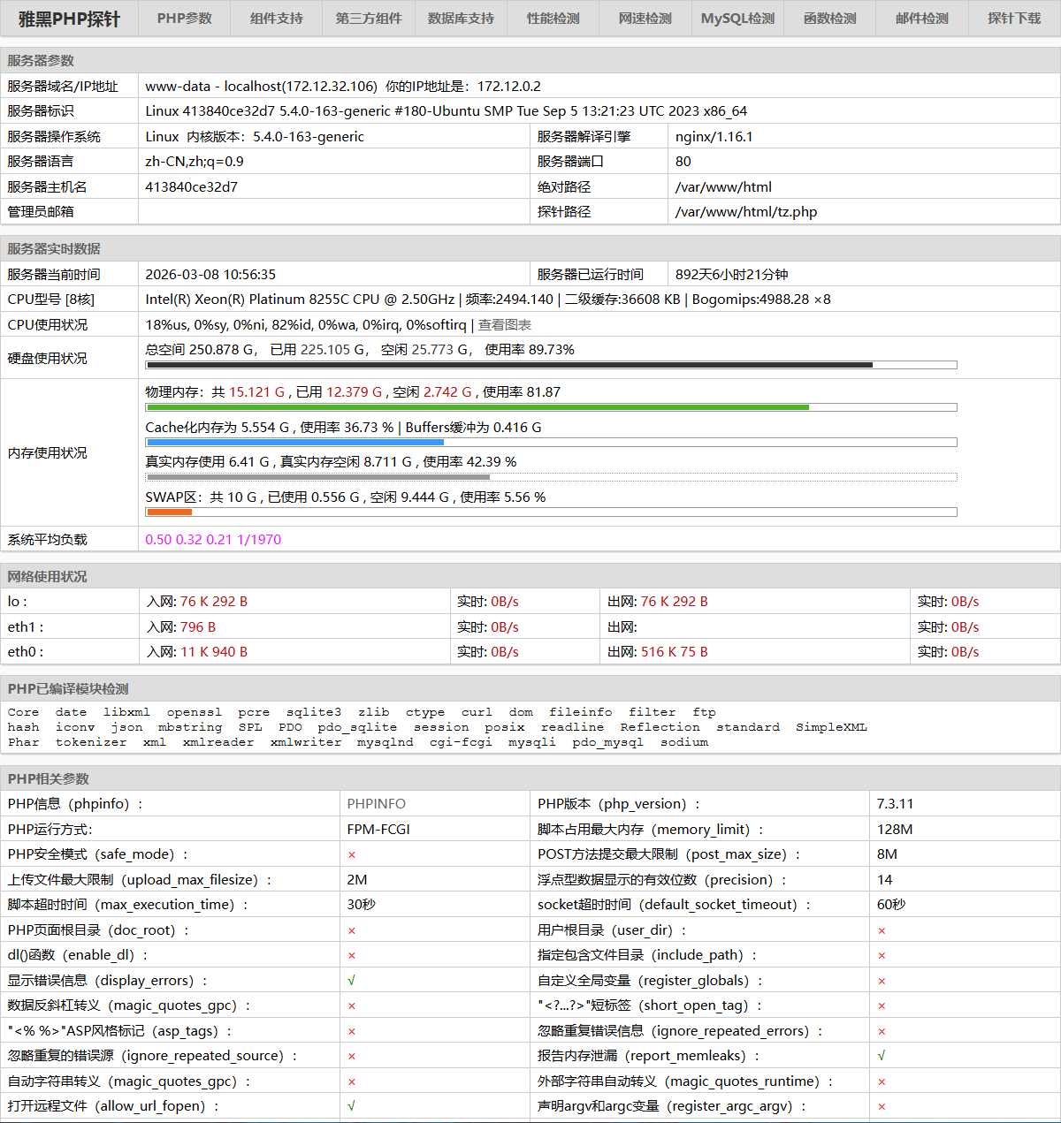1061x1123 pixels.
Task: Click the blue Cache memory usage bar
Action: tap(294, 442)
